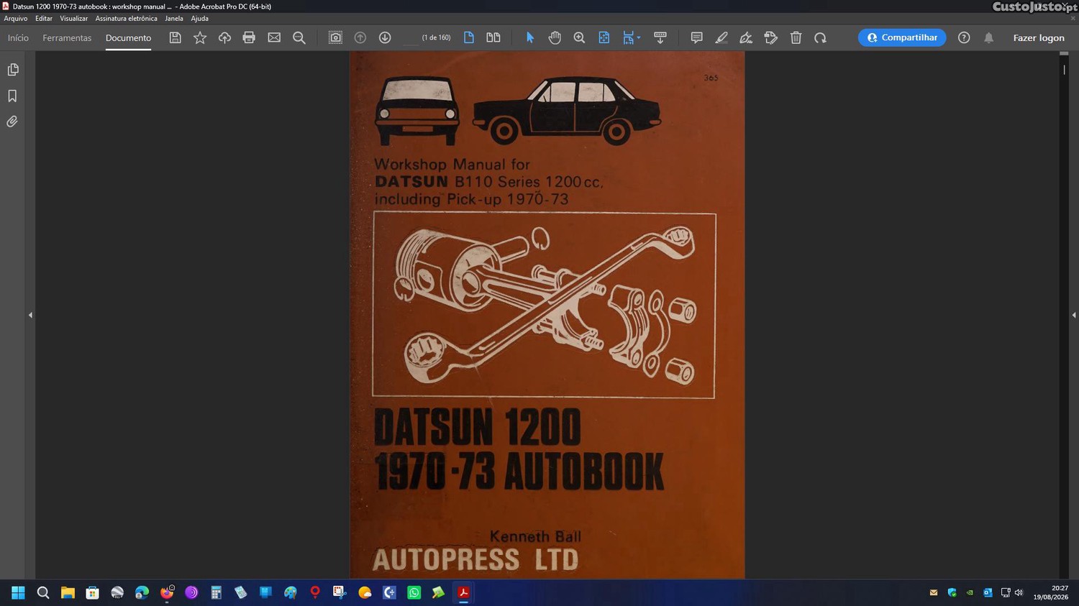Open the find text magnifier tool

point(299,37)
